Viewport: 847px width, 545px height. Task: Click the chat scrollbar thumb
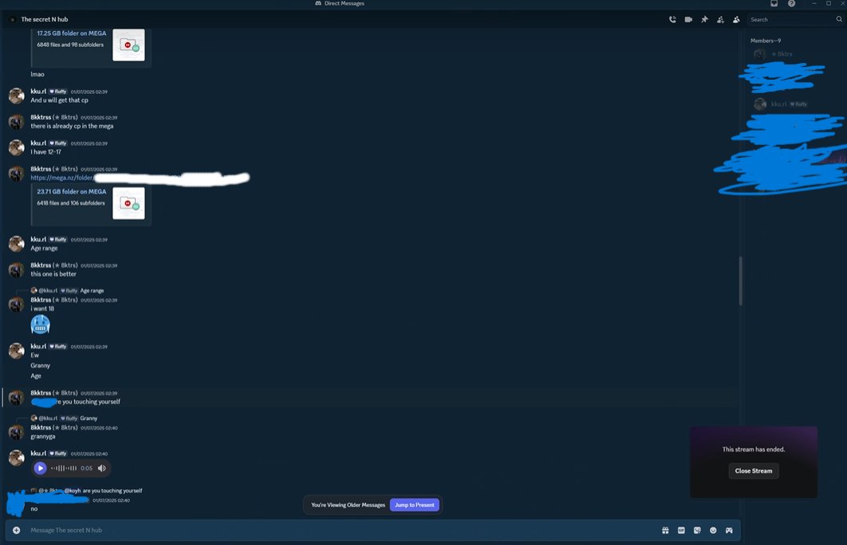[740, 281]
